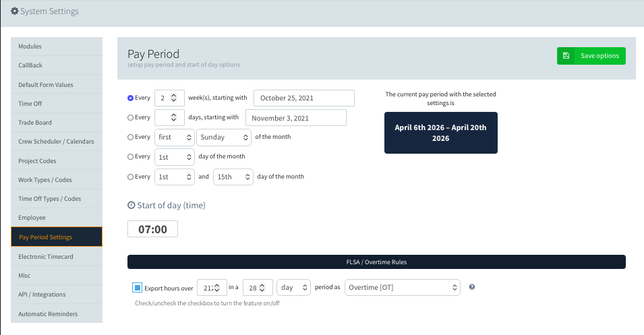Click the empty days number stepper
644x335 pixels.
(x=169, y=117)
